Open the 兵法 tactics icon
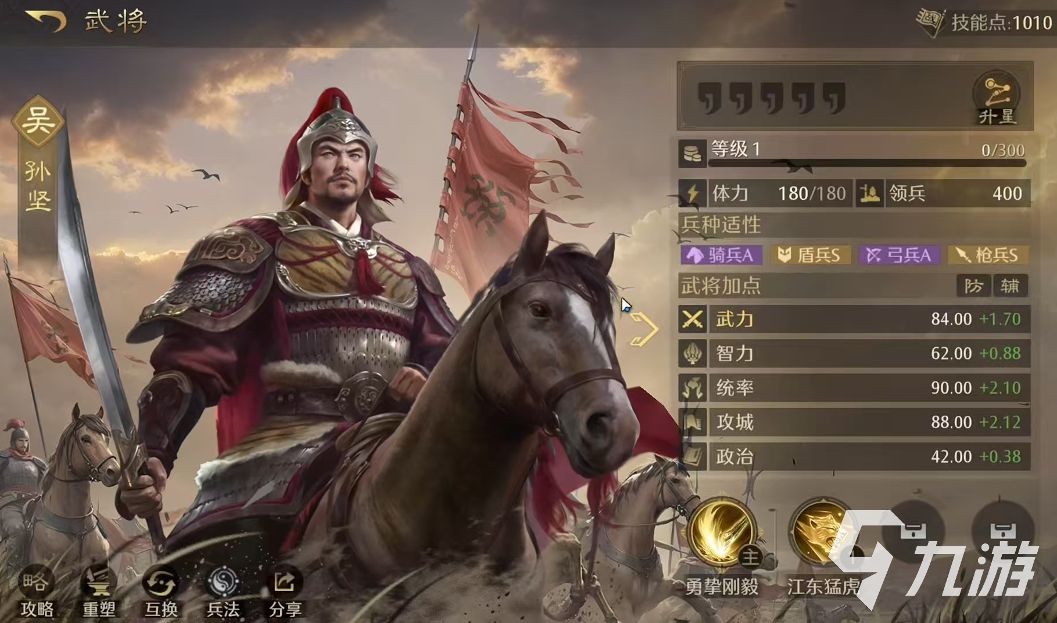 [223, 582]
